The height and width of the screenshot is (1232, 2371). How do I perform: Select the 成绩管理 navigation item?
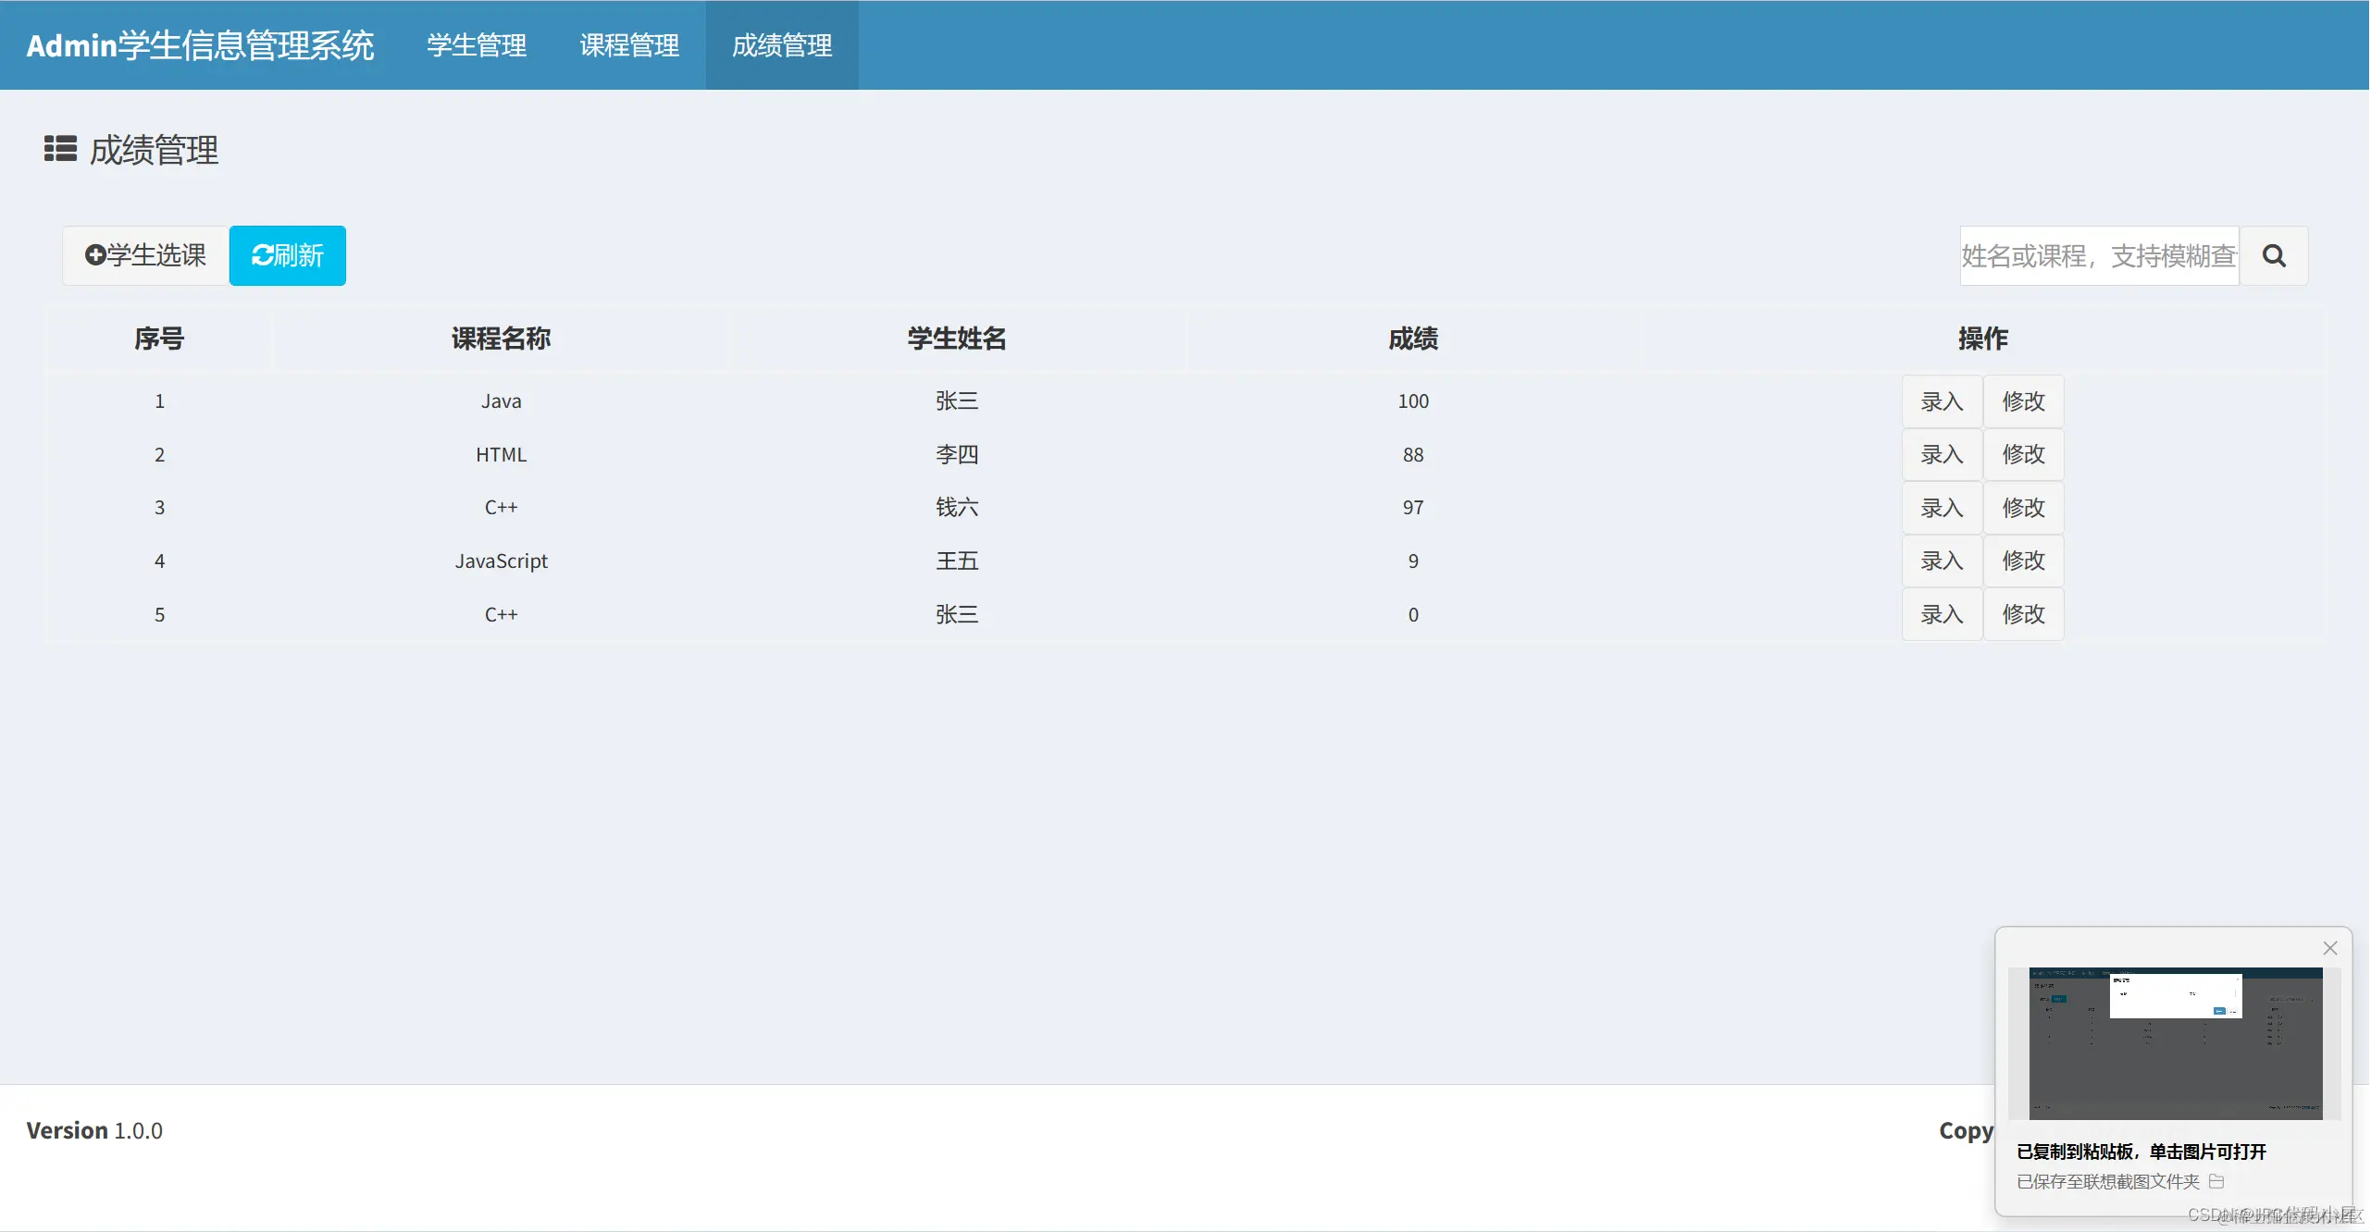click(x=782, y=44)
